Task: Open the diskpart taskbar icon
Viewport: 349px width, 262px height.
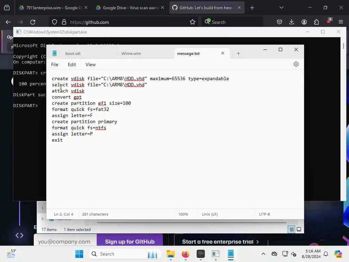Action: pyautogui.click(x=215, y=254)
